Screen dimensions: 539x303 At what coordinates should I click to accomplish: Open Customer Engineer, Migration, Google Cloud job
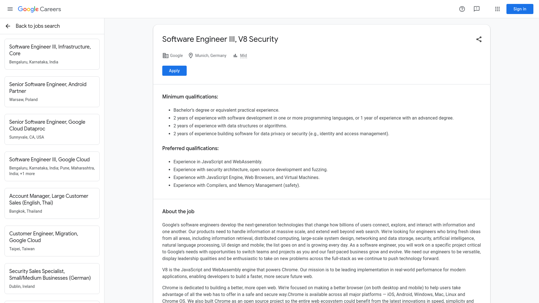click(x=52, y=241)
